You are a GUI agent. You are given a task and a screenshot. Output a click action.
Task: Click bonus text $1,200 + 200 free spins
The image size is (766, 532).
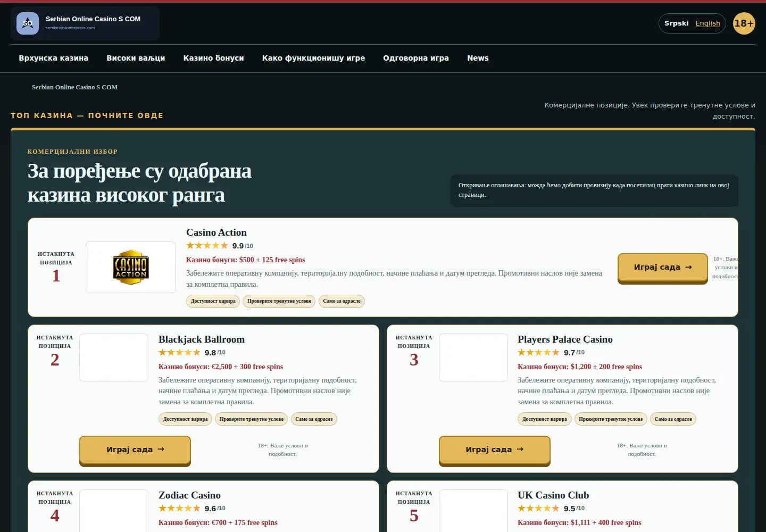(606, 367)
